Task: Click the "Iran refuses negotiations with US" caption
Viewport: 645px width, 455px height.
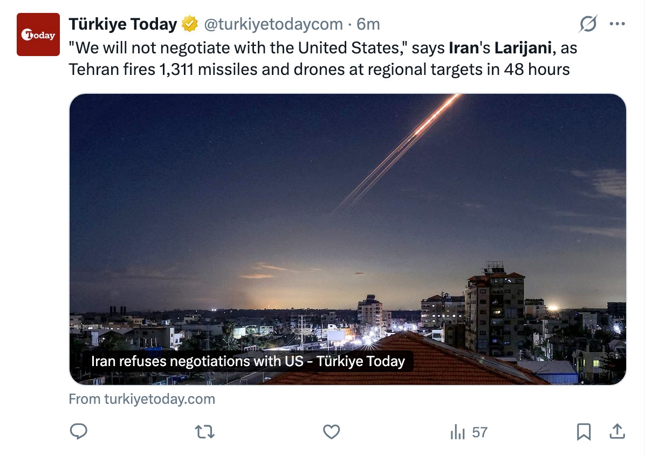Action: coord(248,361)
